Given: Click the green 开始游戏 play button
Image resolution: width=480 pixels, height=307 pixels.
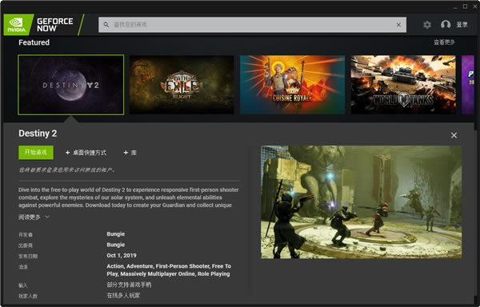Looking at the screenshot, I should click(36, 152).
